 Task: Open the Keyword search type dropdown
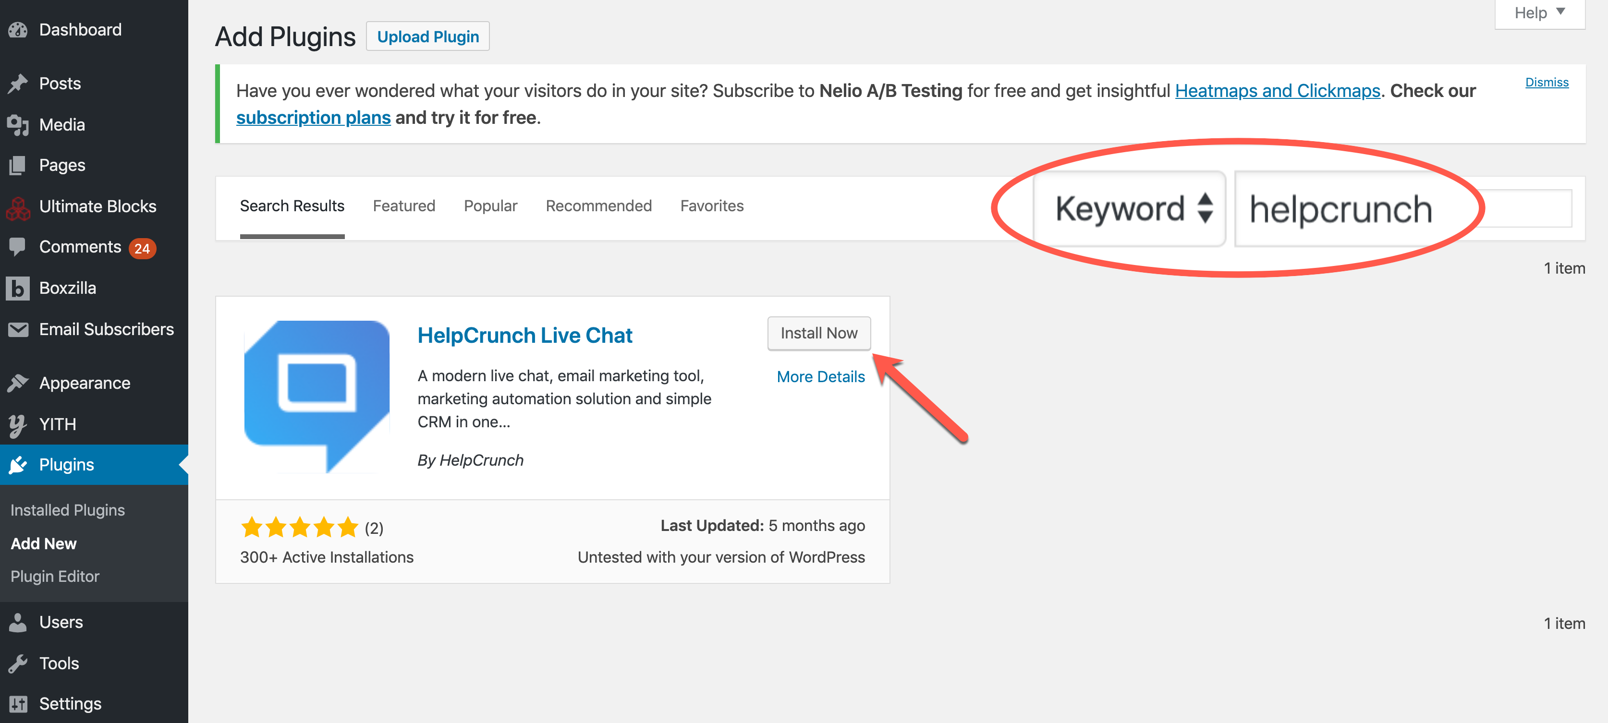[1130, 208]
